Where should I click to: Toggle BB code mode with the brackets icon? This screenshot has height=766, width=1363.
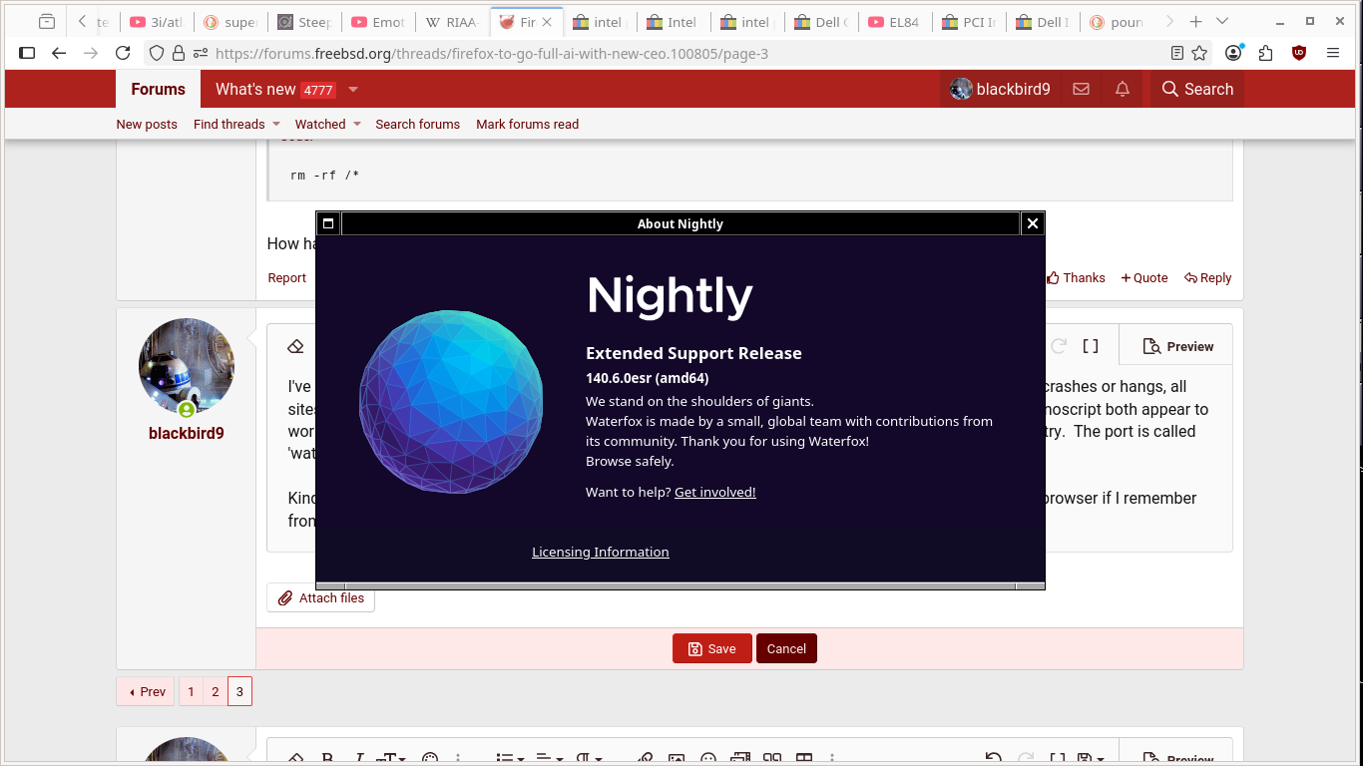click(x=1060, y=760)
